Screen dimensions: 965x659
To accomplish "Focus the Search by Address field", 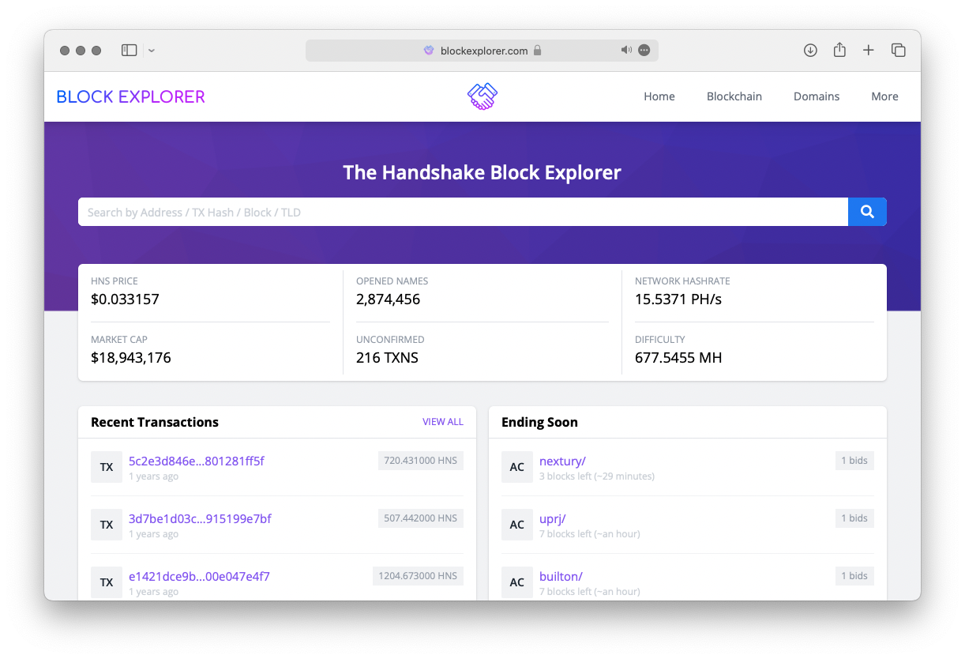I will pyautogui.click(x=463, y=212).
